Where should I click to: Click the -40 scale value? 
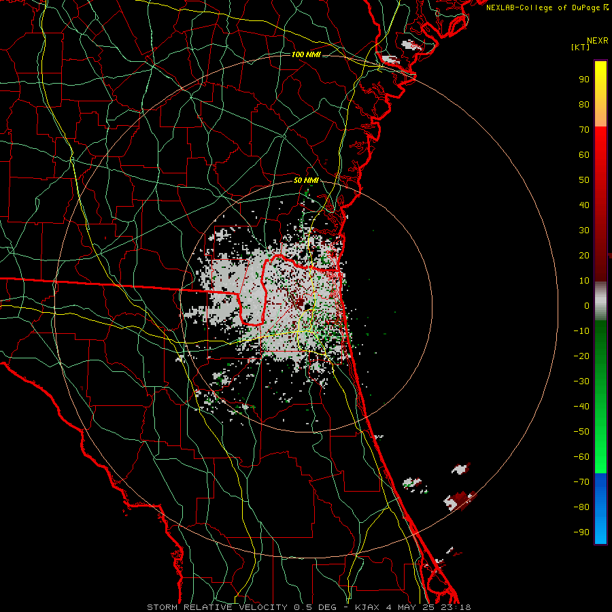pos(581,407)
